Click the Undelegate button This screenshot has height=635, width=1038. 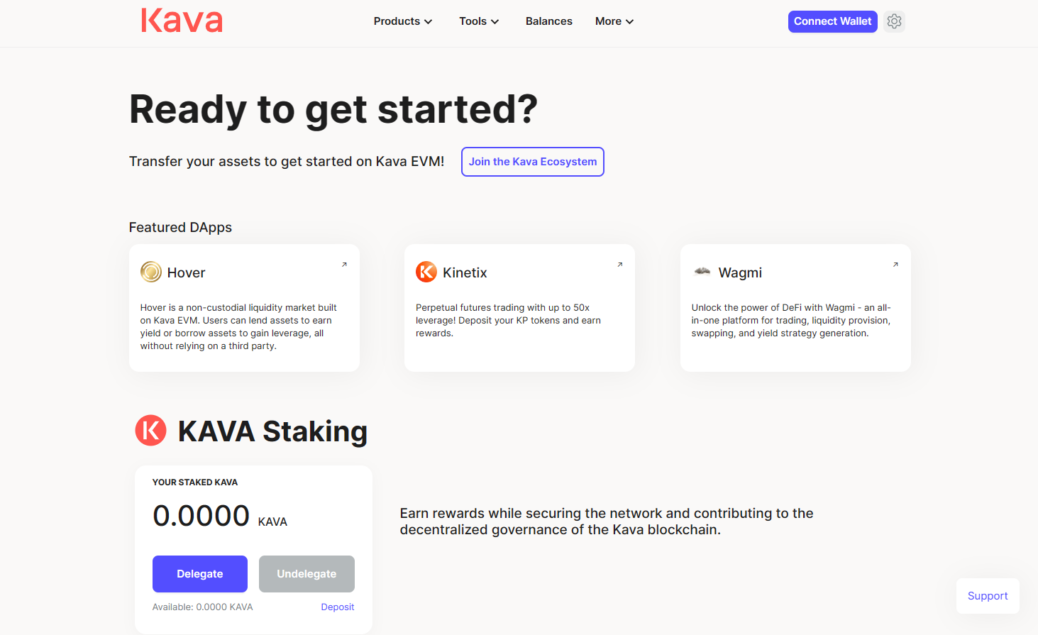[307, 574]
